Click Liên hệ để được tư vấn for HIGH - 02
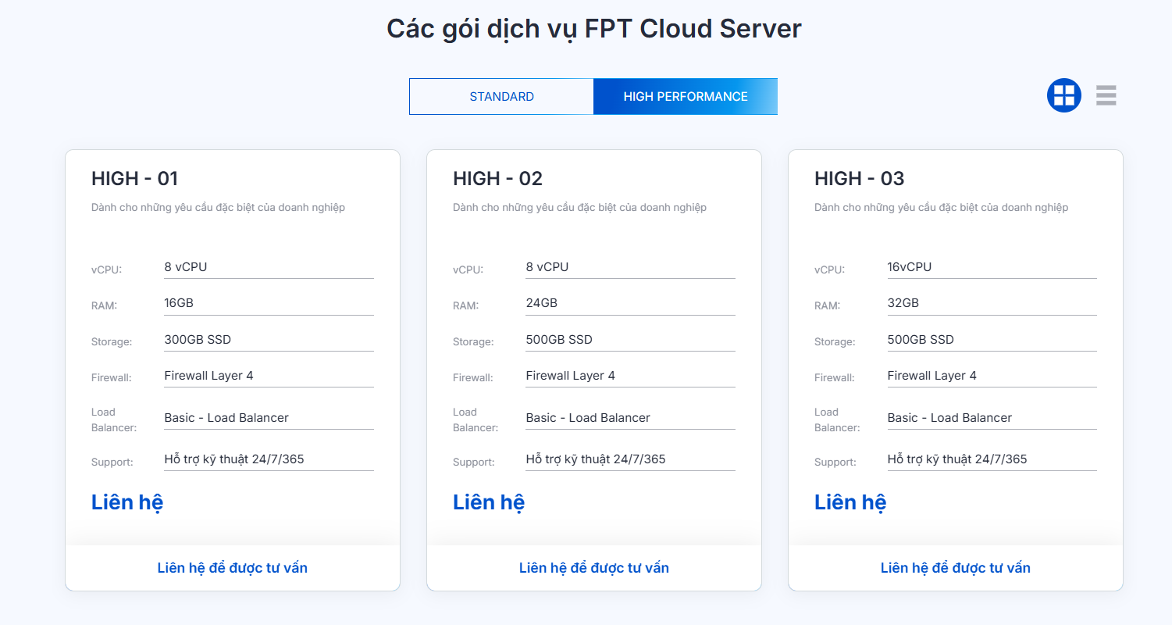The image size is (1172, 625). pyautogui.click(x=593, y=568)
